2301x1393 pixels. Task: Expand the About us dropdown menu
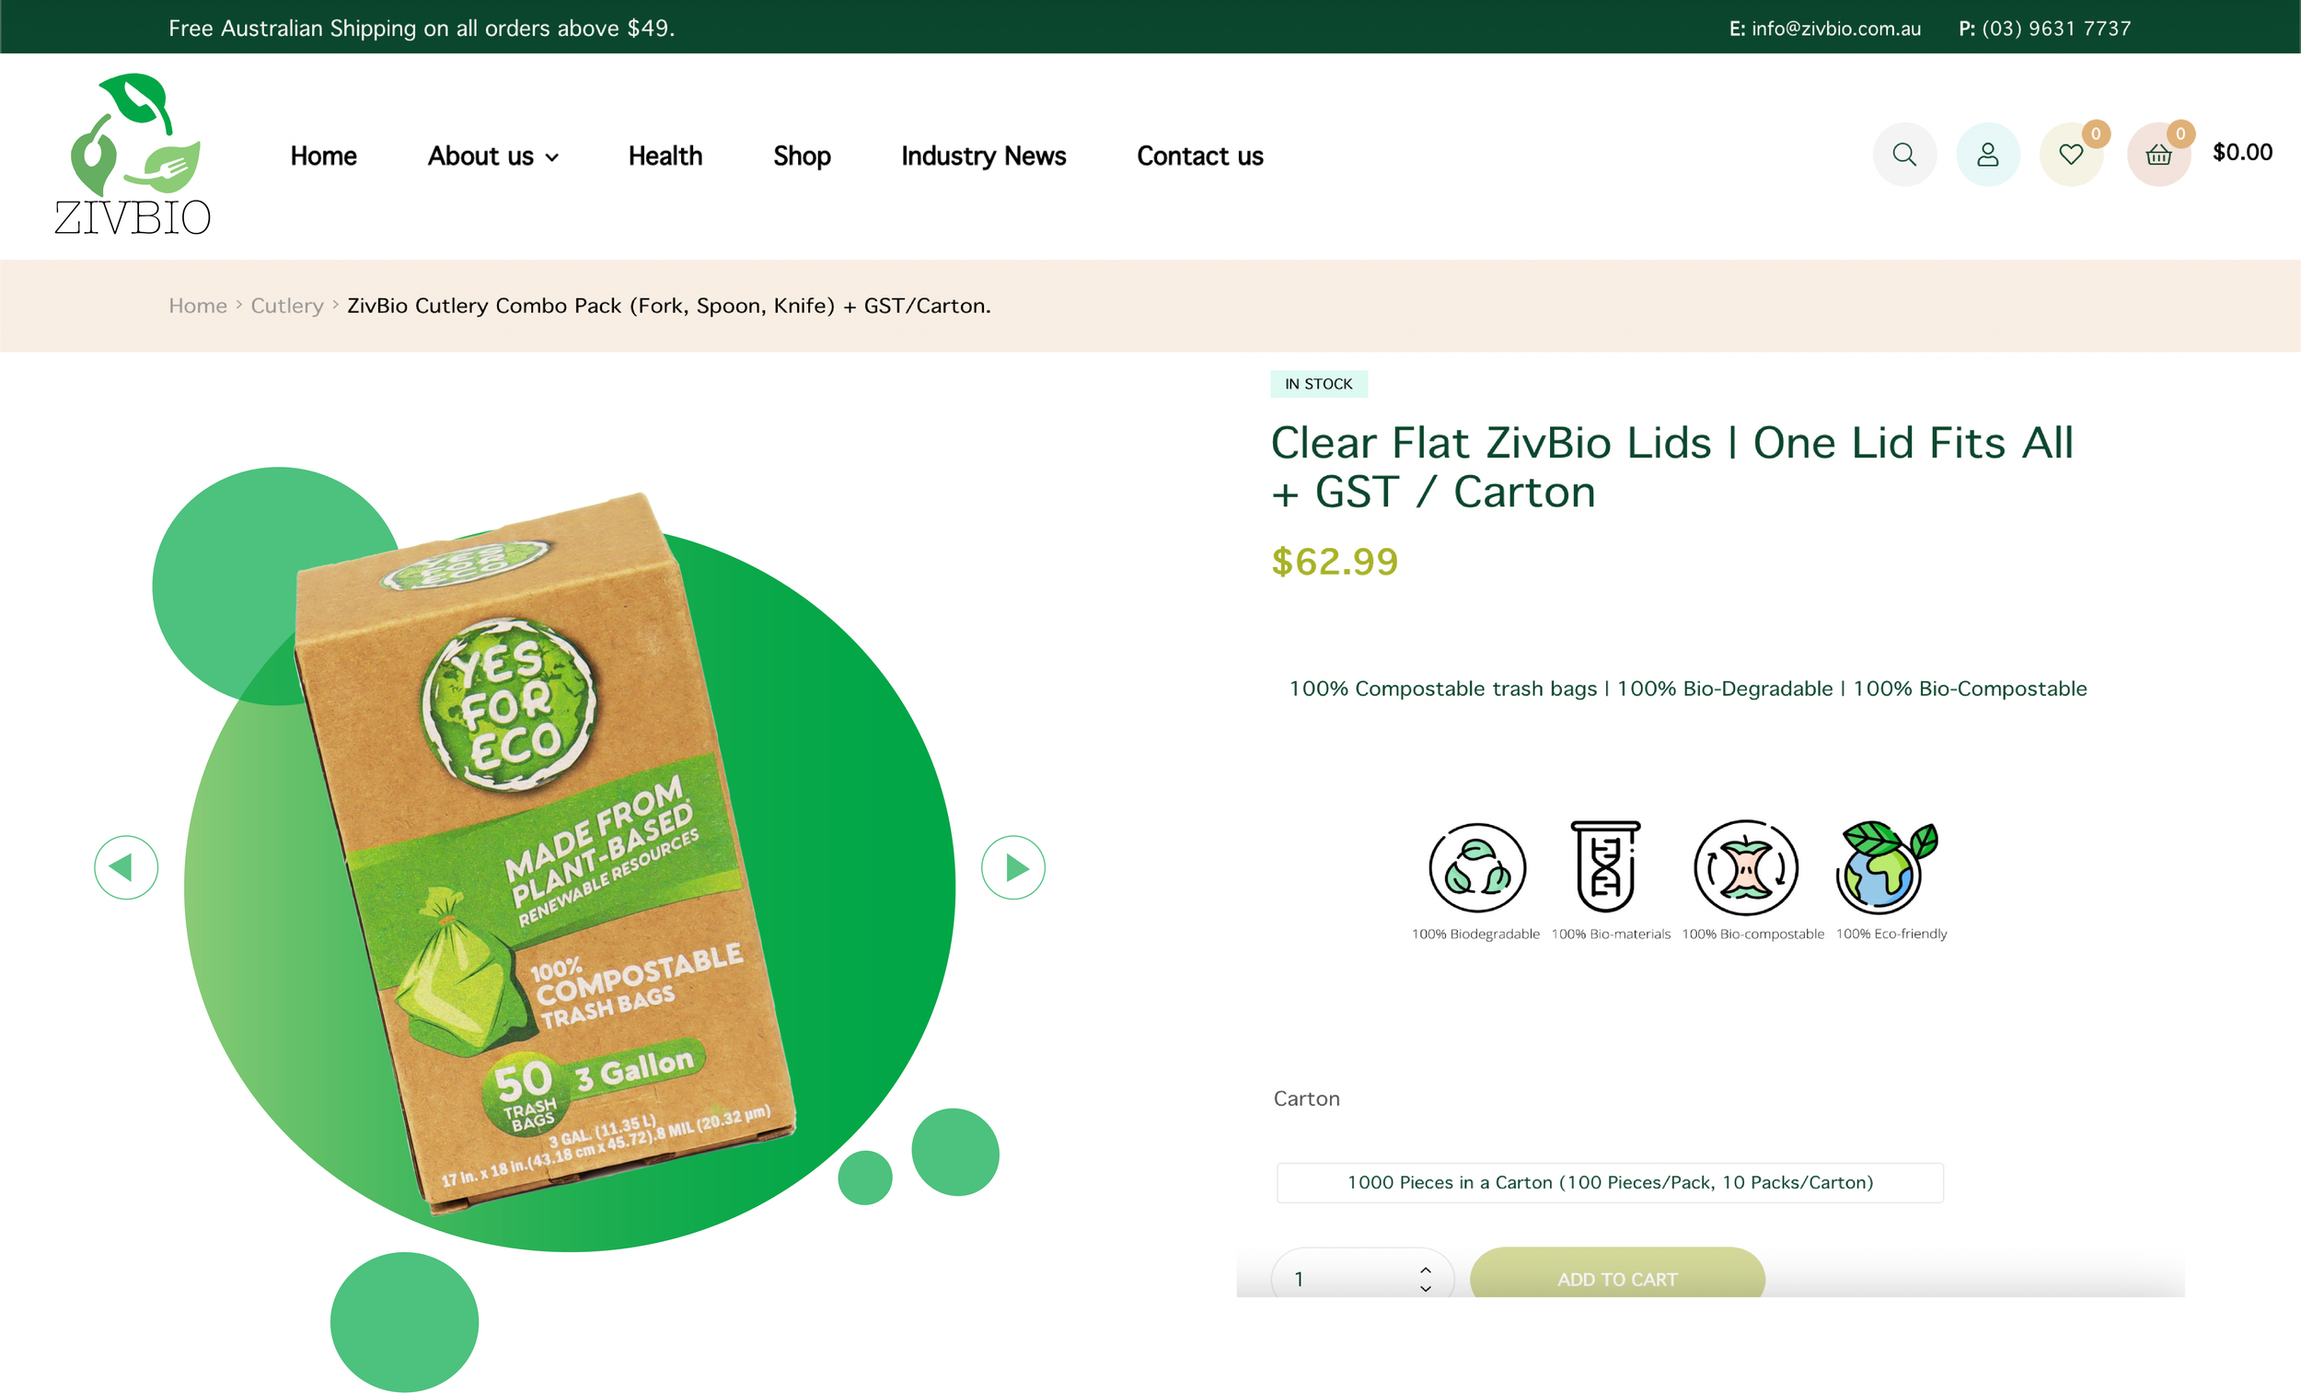(493, 156)
